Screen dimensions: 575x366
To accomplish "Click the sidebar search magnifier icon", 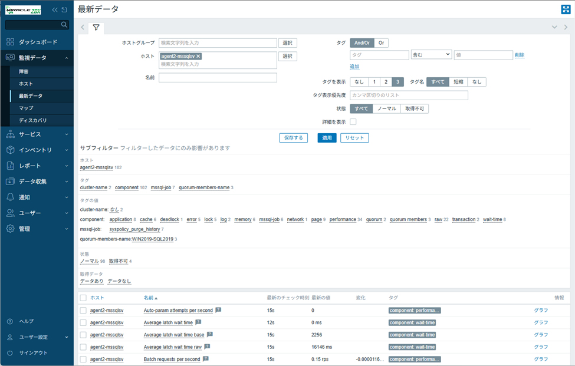I will [64, 25].
